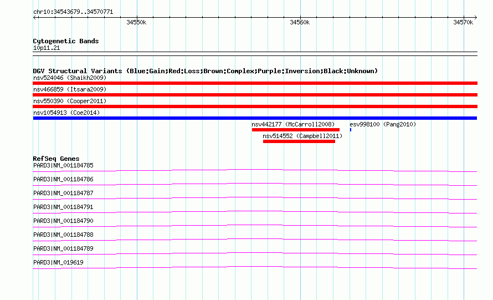
Task: Click the nsv442177 (McCarroll2008) red bar
Action: 296,130
